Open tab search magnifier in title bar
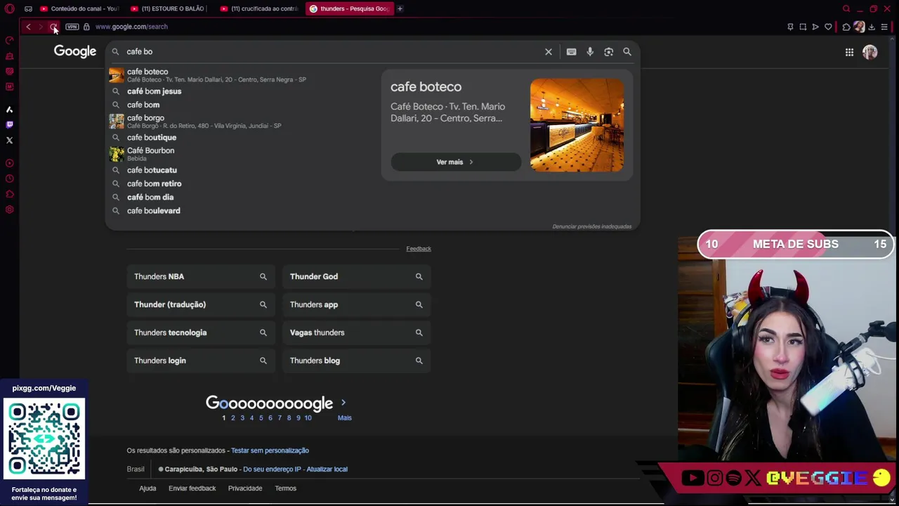The height and width of the screenshot is (506, 899). [846, 8]
